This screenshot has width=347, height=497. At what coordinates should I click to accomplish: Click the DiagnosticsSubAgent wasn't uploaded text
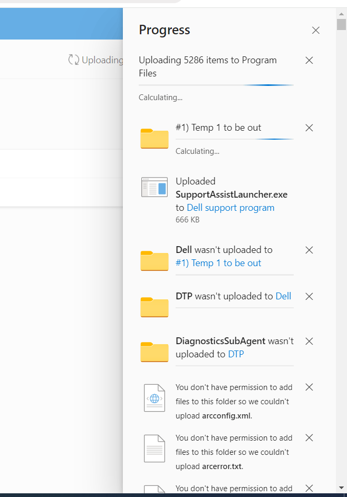(x=234, y=347)
